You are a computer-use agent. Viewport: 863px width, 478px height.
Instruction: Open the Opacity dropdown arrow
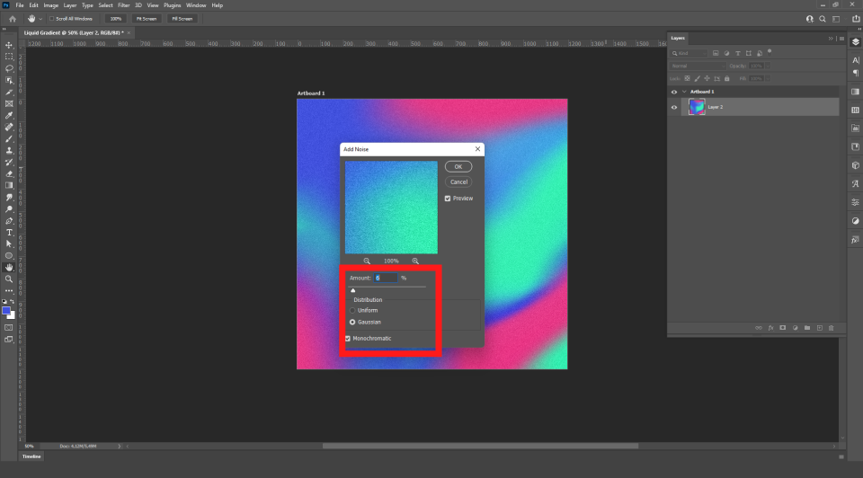click(768, 66)
